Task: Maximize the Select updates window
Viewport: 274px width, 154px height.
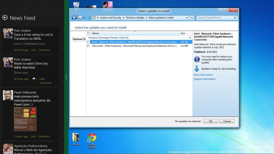Action: click(226, 10)
